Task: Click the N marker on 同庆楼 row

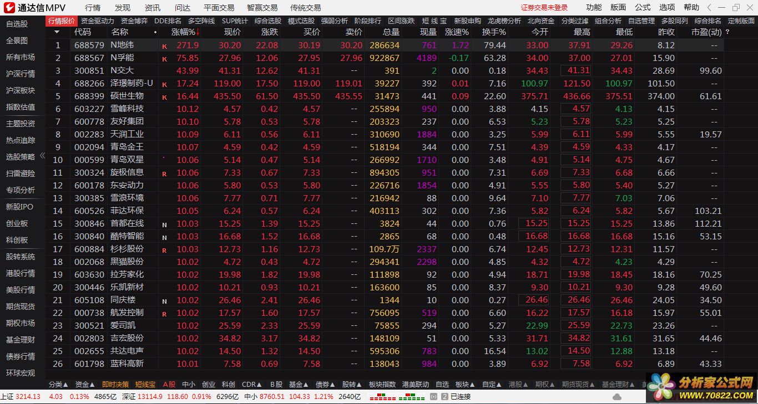Action: click(164, 301)
